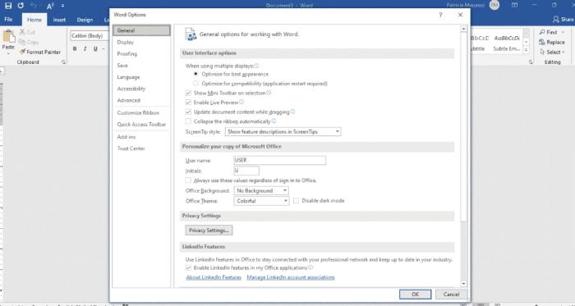Click the Find magnifier icon
The width and height of the screenshot is (575, 306).
(542, 32)
